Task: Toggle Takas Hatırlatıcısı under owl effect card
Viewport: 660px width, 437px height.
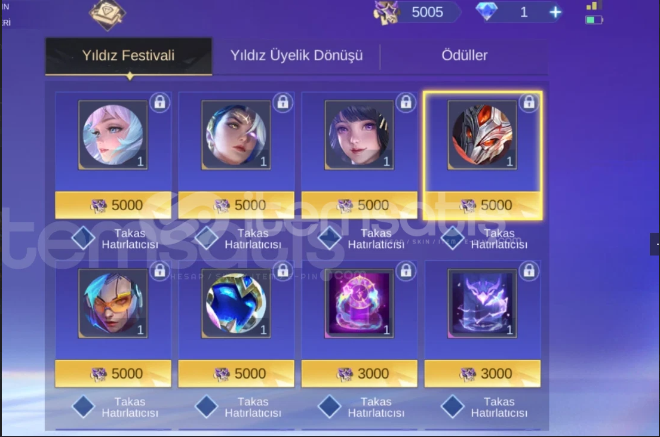Action: [453, 407]
